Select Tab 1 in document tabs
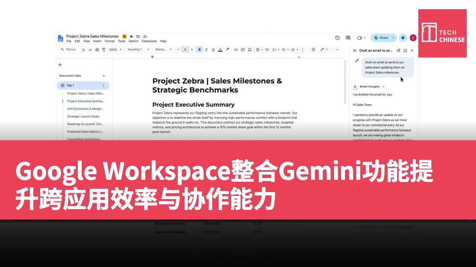This screenshot has height=267, width=476. (x=83, y=85)
